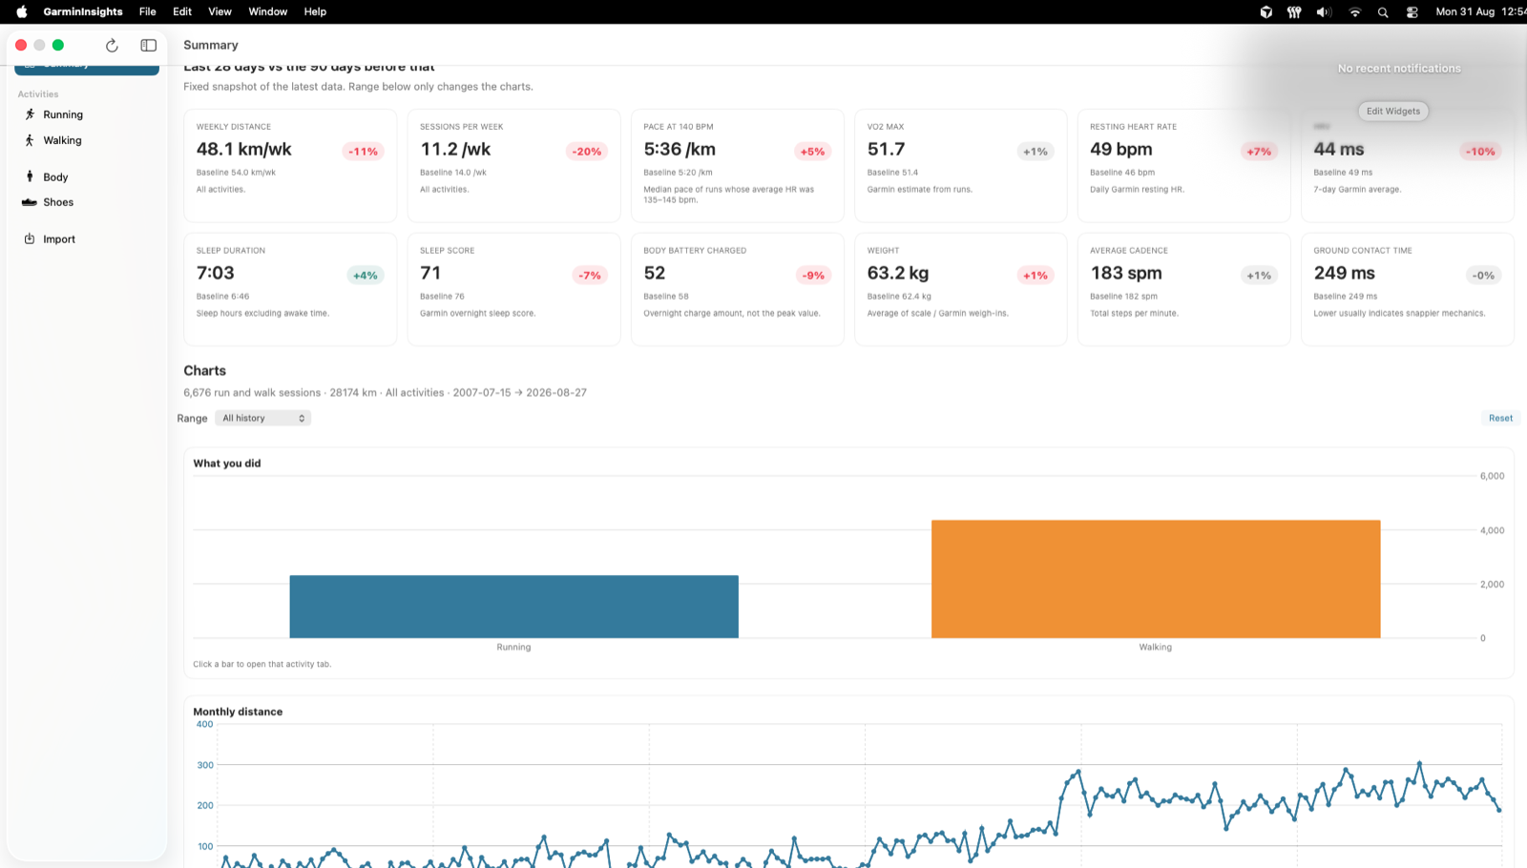1527x868 pixels.
Task: Click the 183 spm cadence value
Action: coord(1126,274)
